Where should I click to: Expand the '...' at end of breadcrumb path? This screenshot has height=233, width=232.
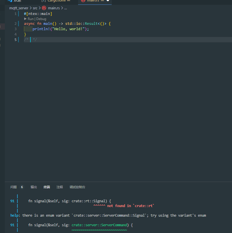65,8
